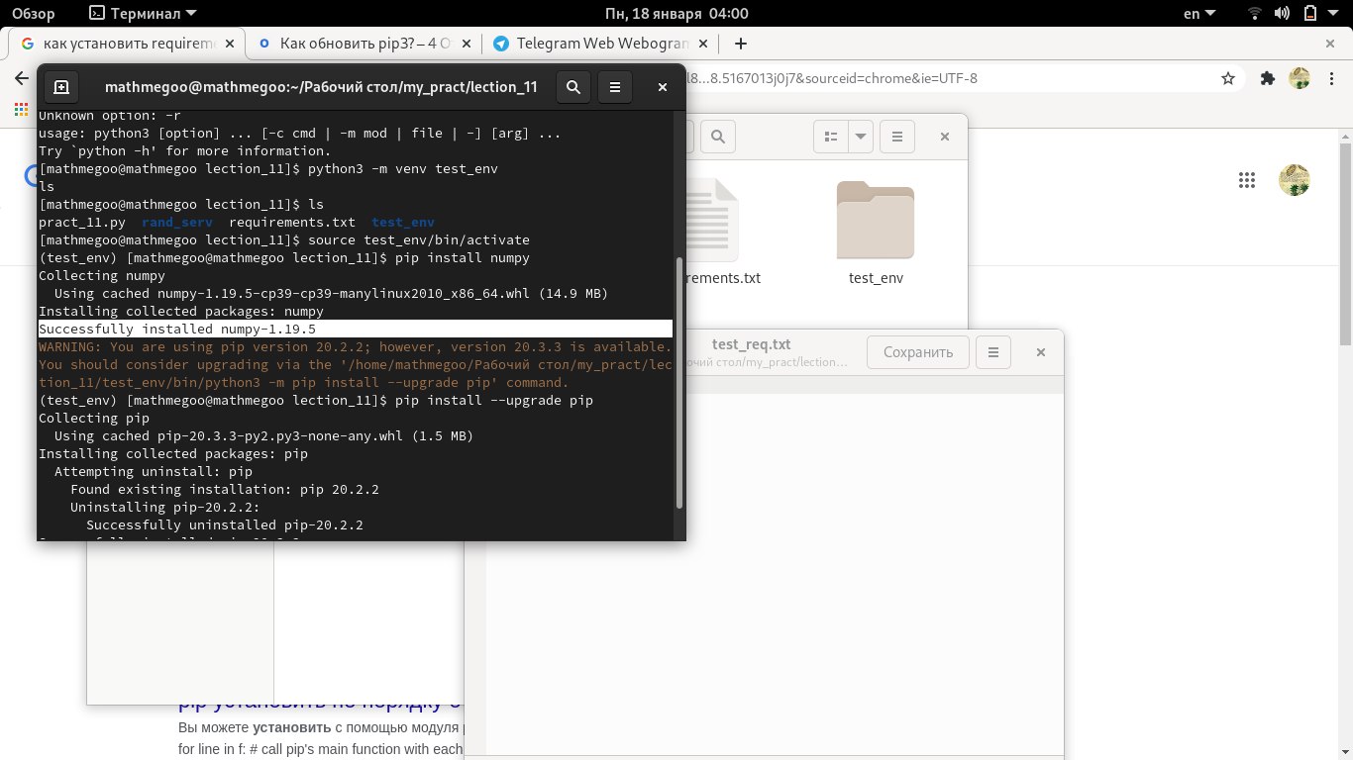The height and width of the screenshot is (760, 1353).
Task: Close the test_req.txt editor window
Action: pos(1041,352)
